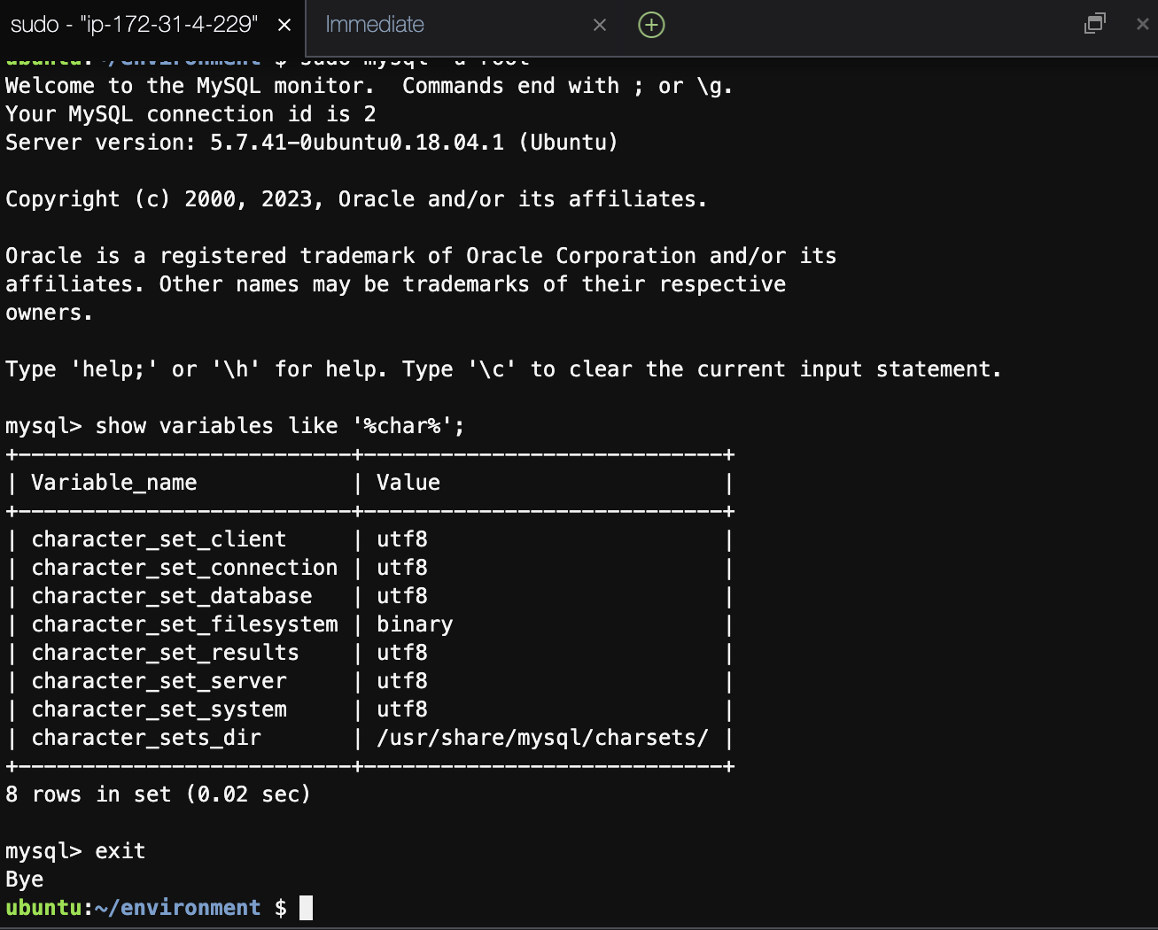This screenshot has height=930, width=1158.
Task: Click the maximize panes icon at top right
Action: 1094,25
